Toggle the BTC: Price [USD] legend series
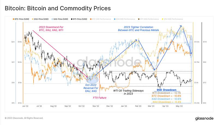 21,19
